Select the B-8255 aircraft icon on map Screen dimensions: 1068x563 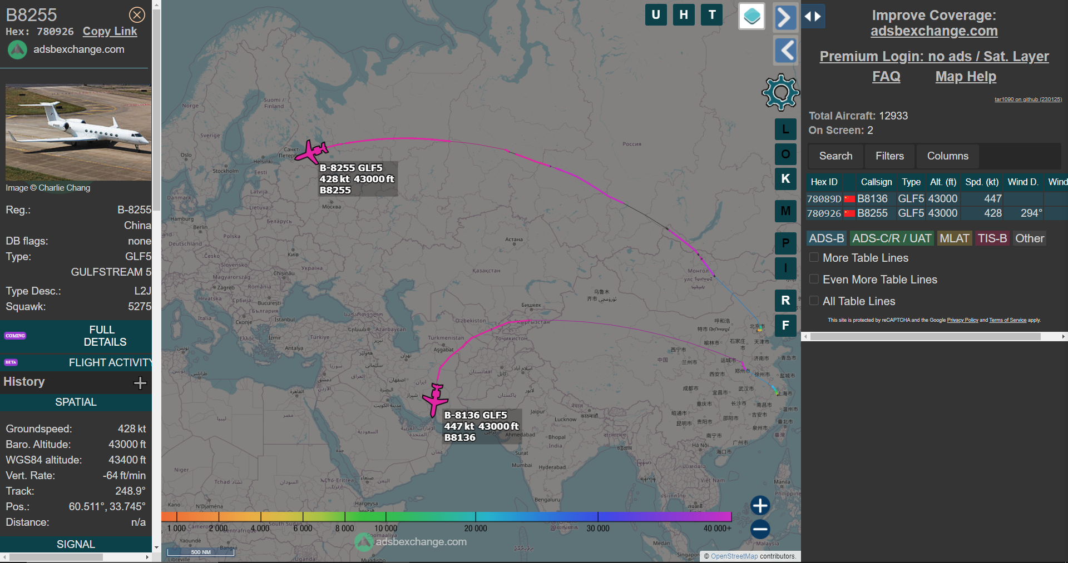[311, 151]
